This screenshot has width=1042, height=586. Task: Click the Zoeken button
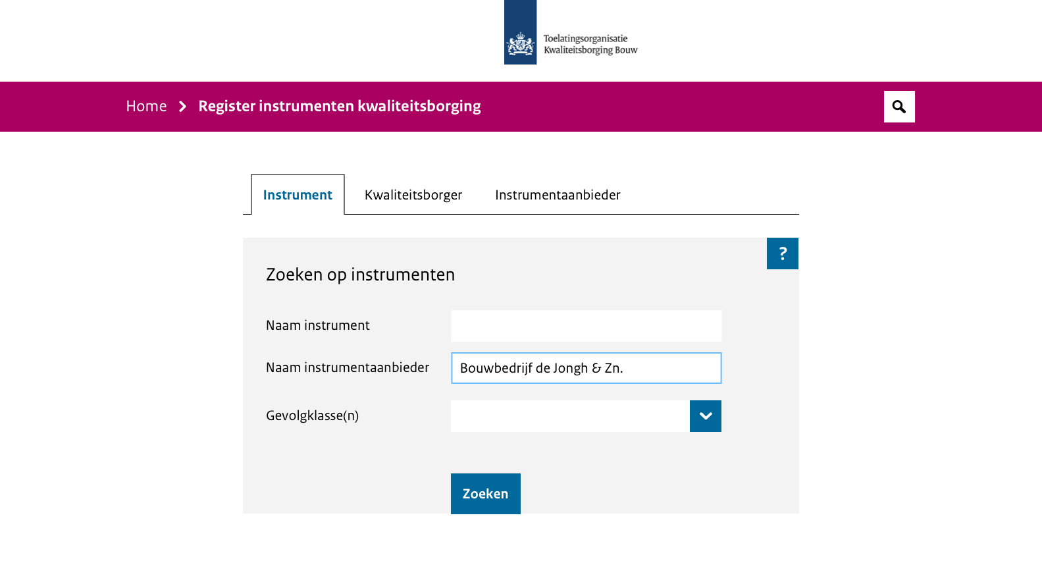click(486, 494)
